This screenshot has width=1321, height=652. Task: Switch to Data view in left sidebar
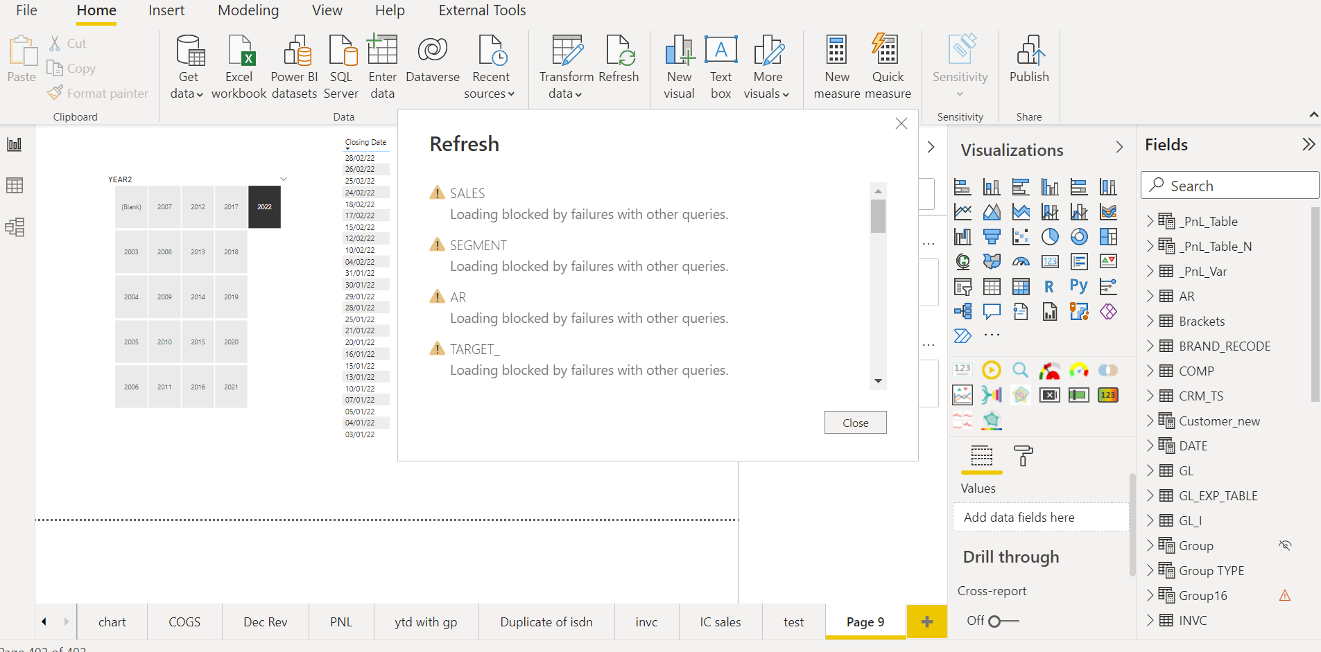tap(15, 186)
